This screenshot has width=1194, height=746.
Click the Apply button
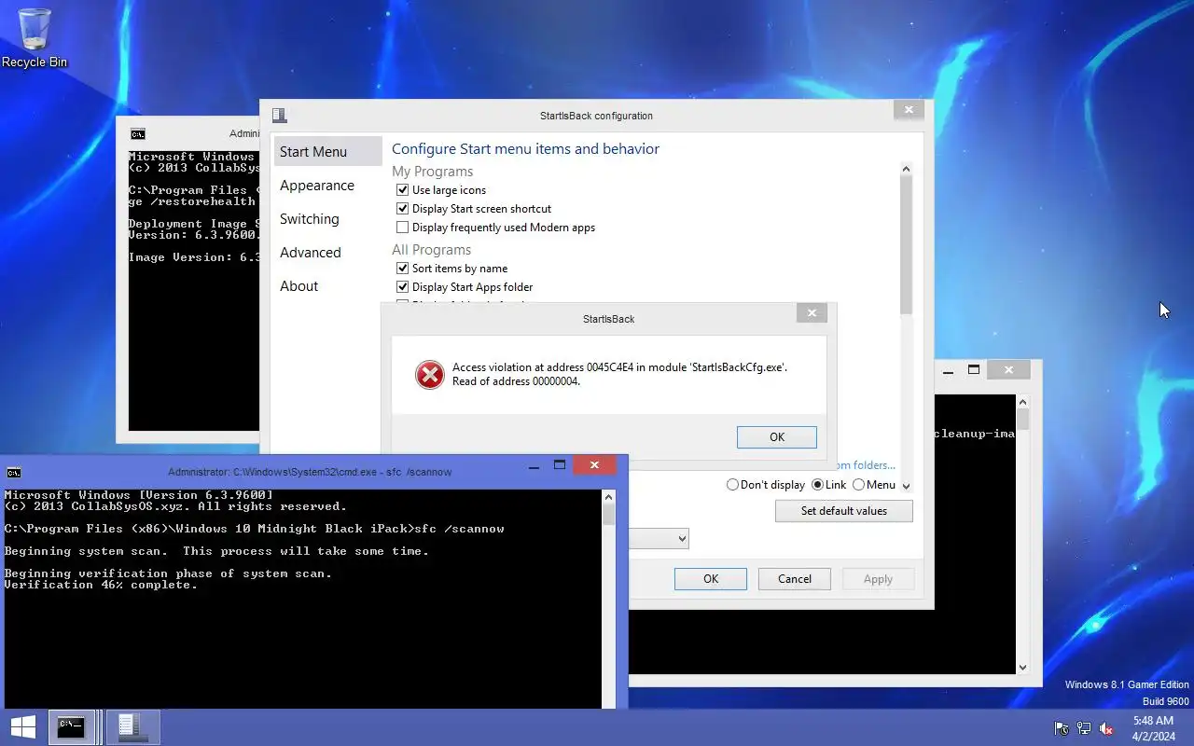[878, 579]
